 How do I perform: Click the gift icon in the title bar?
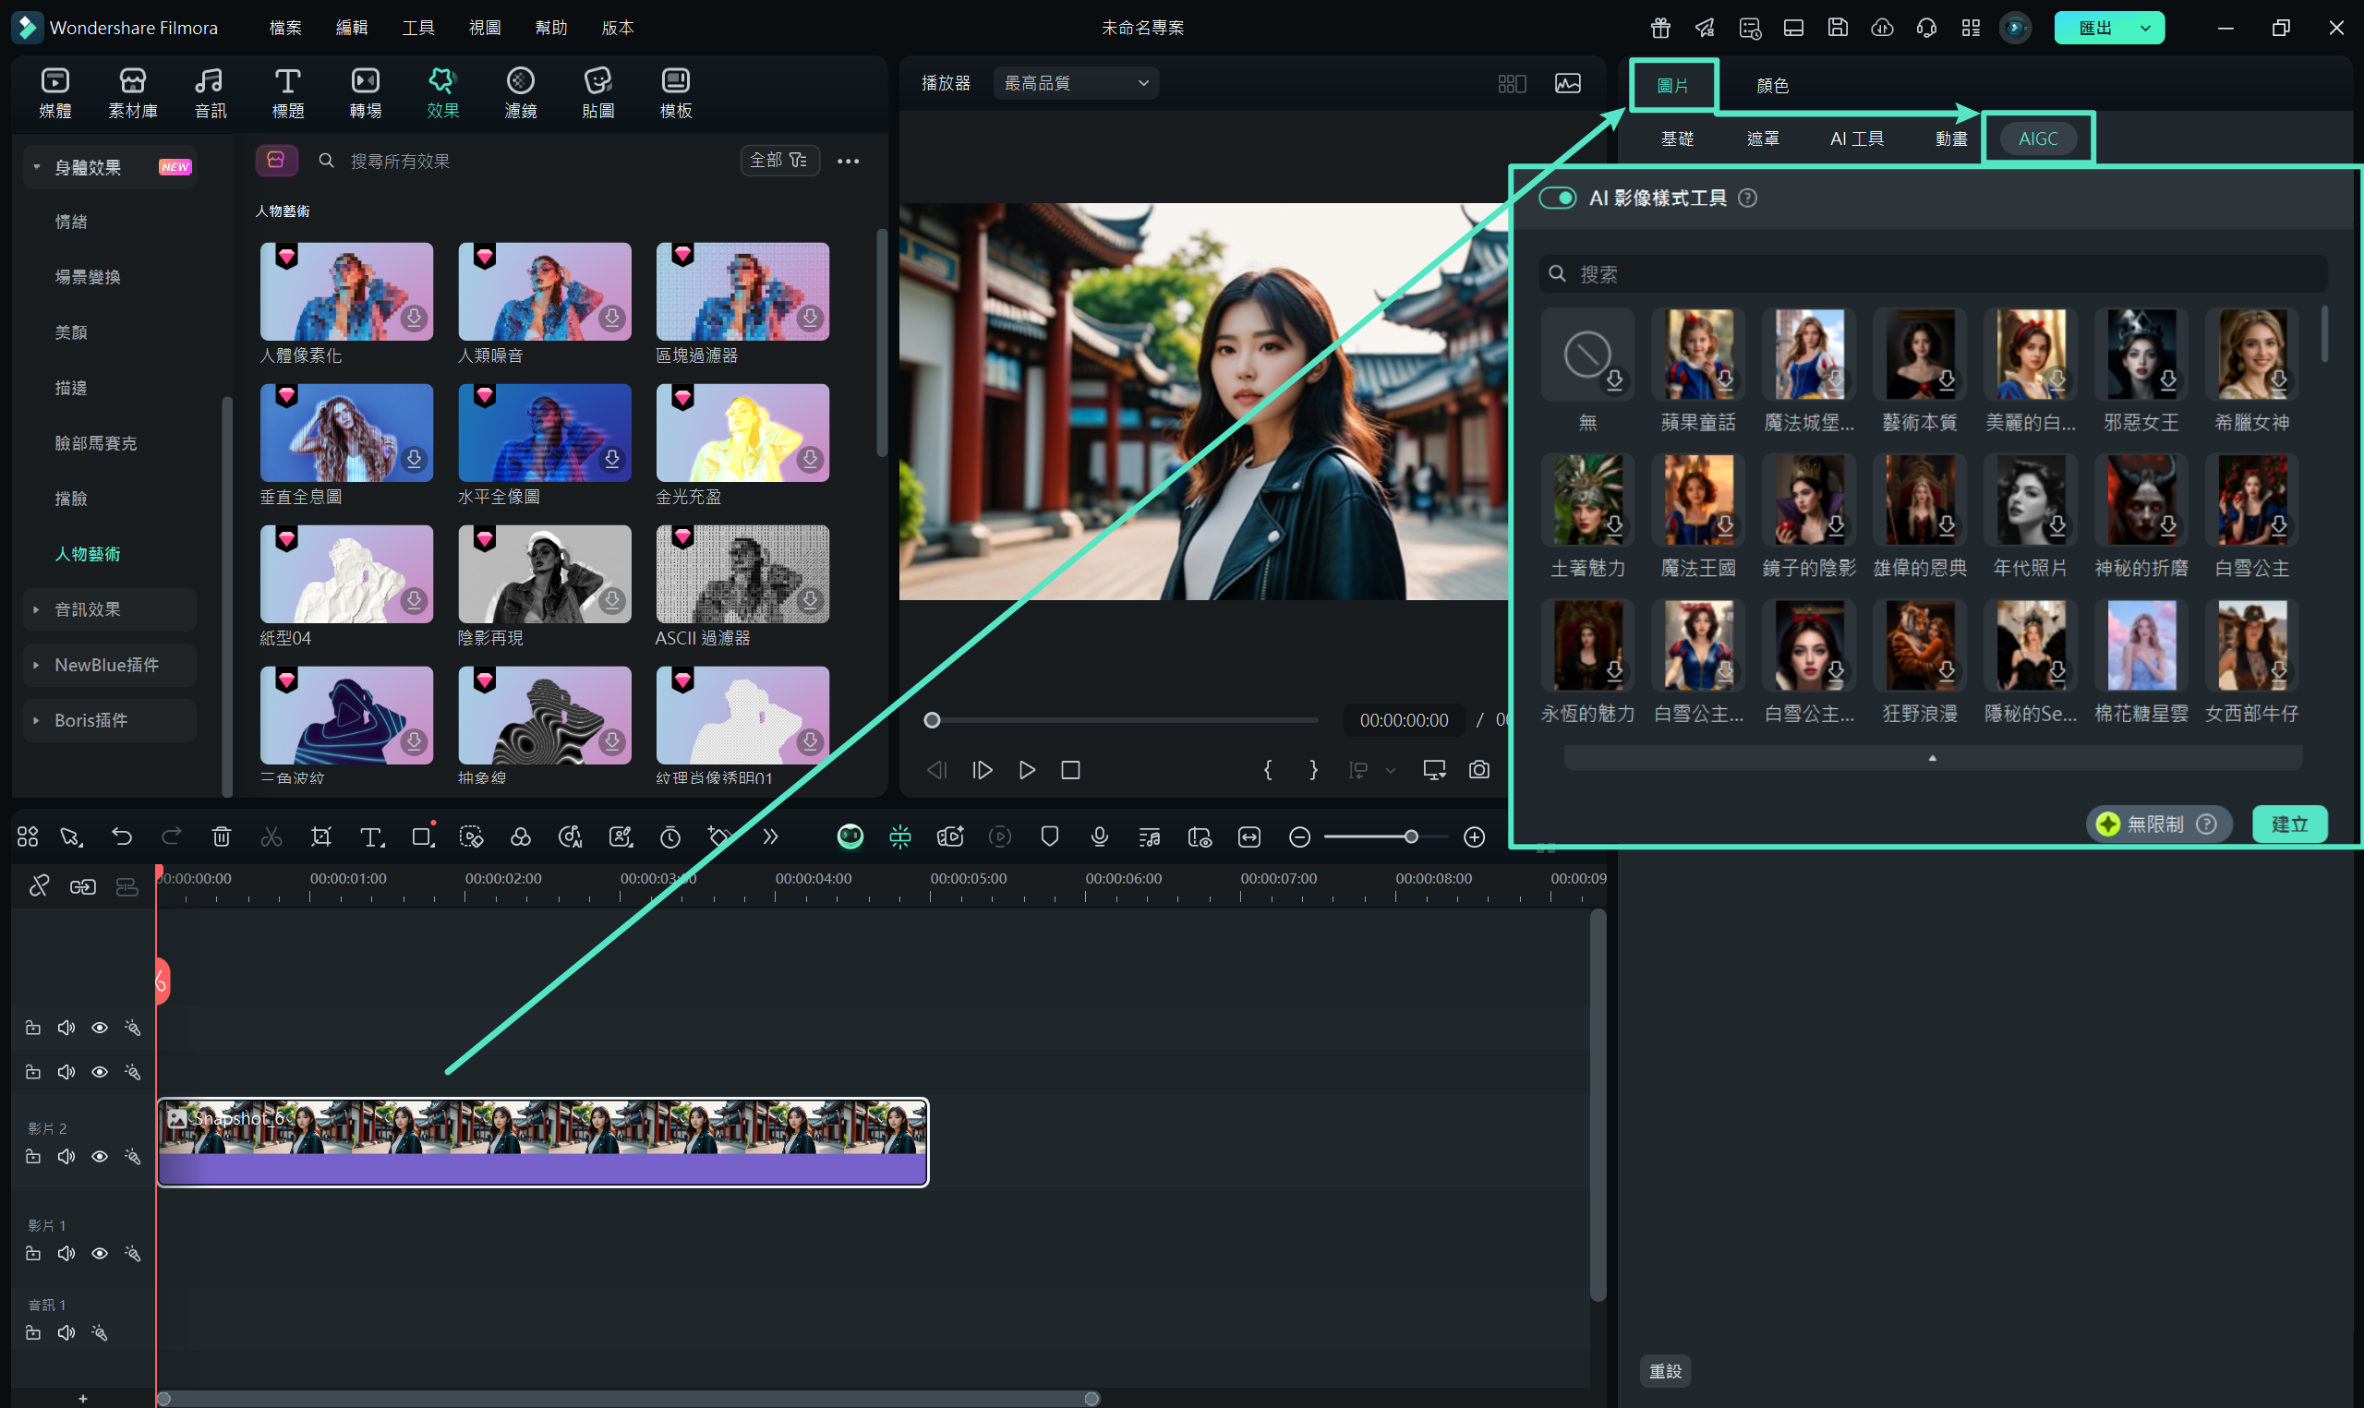(1660, 28)
